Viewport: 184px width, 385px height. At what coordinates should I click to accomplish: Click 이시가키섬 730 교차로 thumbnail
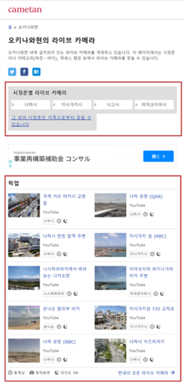point(110,318)
